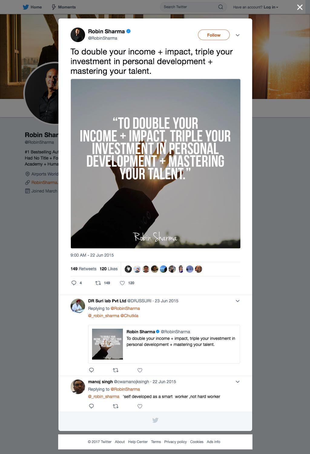Like DR Suri lab's reply
The height and width of the screenshot is (454, 310).
click(140, 370)
